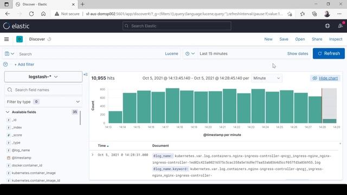Click the partial 14:28 histogram bar
The height and width of the screenshot is (195, 347).
click(x=329, y=121)
